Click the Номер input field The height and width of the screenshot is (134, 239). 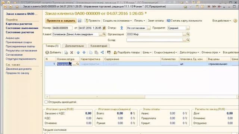click(62, 28)
